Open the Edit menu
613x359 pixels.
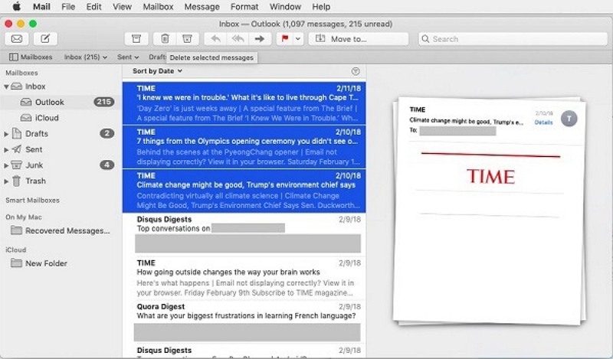click(x=93, y=7)
